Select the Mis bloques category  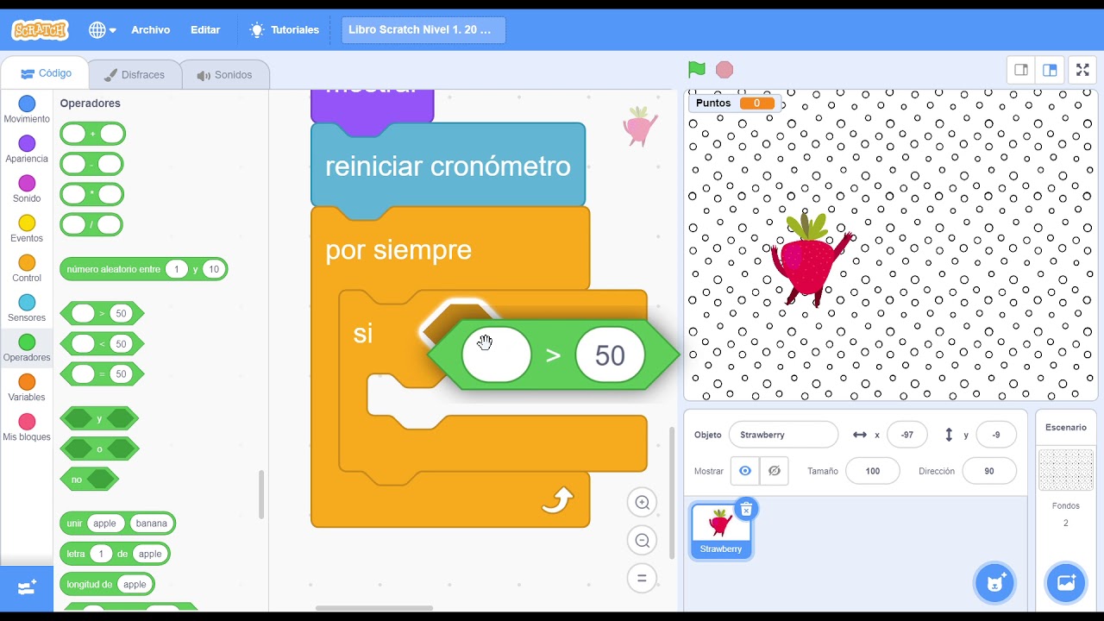point(27,427)
